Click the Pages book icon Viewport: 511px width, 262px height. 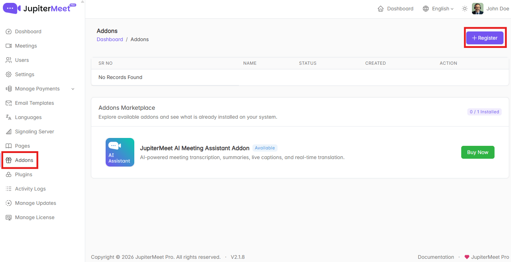pos(9,146)
